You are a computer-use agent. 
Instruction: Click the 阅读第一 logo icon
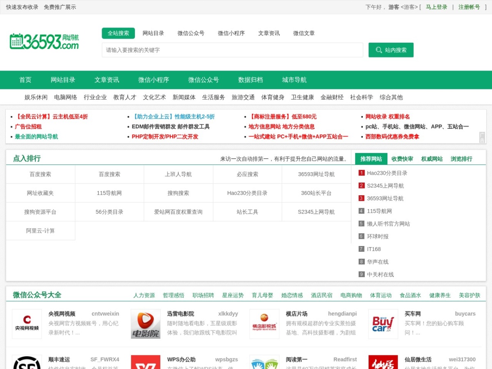click(x=264, y=362)
